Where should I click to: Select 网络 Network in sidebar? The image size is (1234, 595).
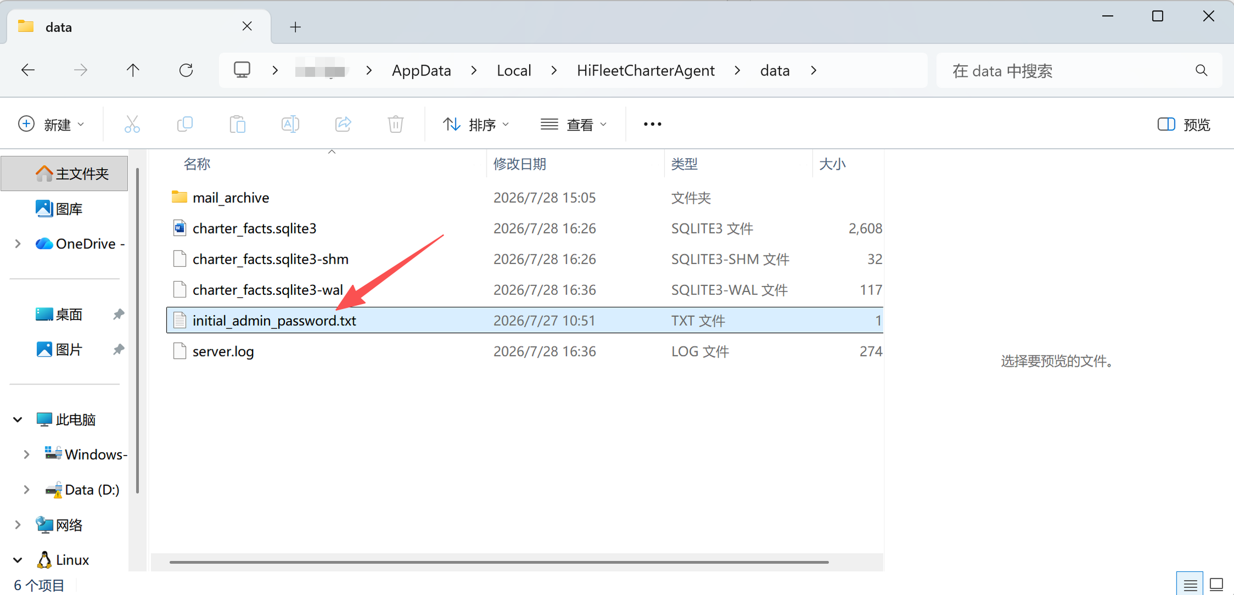(59, 524)
